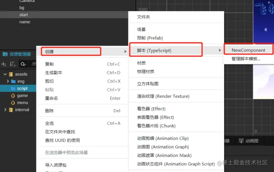Choose 生成副本 from the context menu

click(82, 73)
